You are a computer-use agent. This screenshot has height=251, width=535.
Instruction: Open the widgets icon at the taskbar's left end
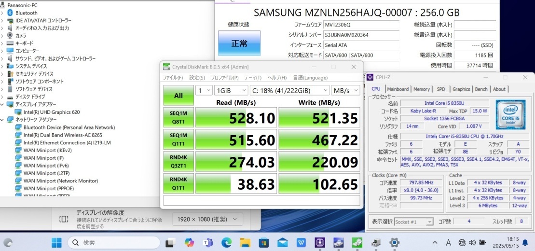click(x=8, y=243)
